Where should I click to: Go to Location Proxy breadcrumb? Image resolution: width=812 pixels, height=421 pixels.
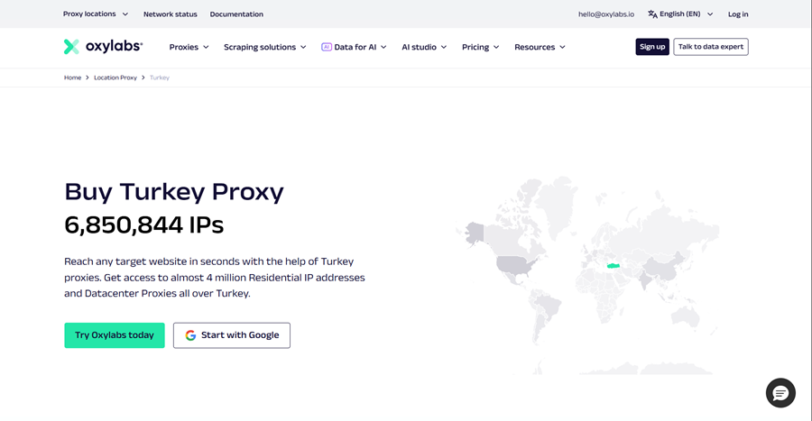115,78
